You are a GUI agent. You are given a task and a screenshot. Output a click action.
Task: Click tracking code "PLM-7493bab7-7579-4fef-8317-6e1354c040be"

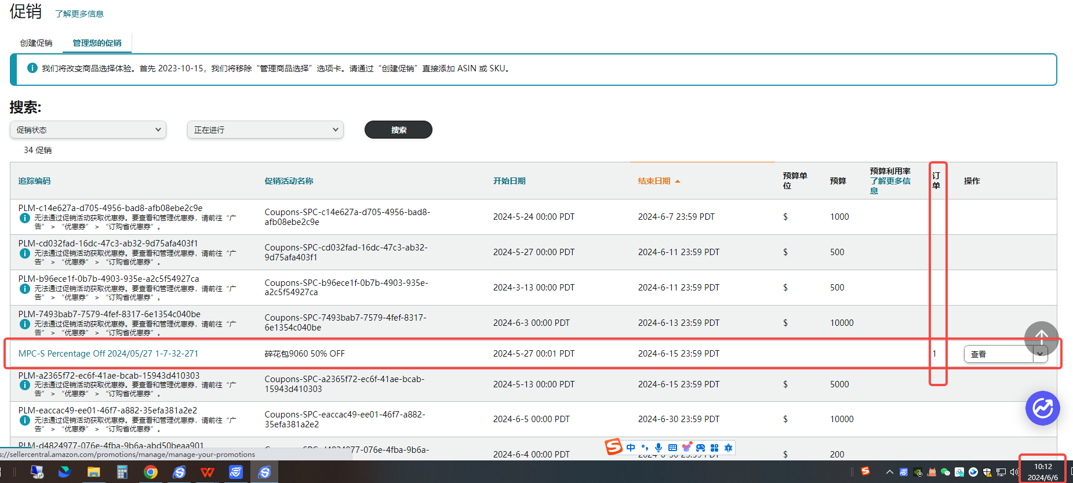coord(110,314)
